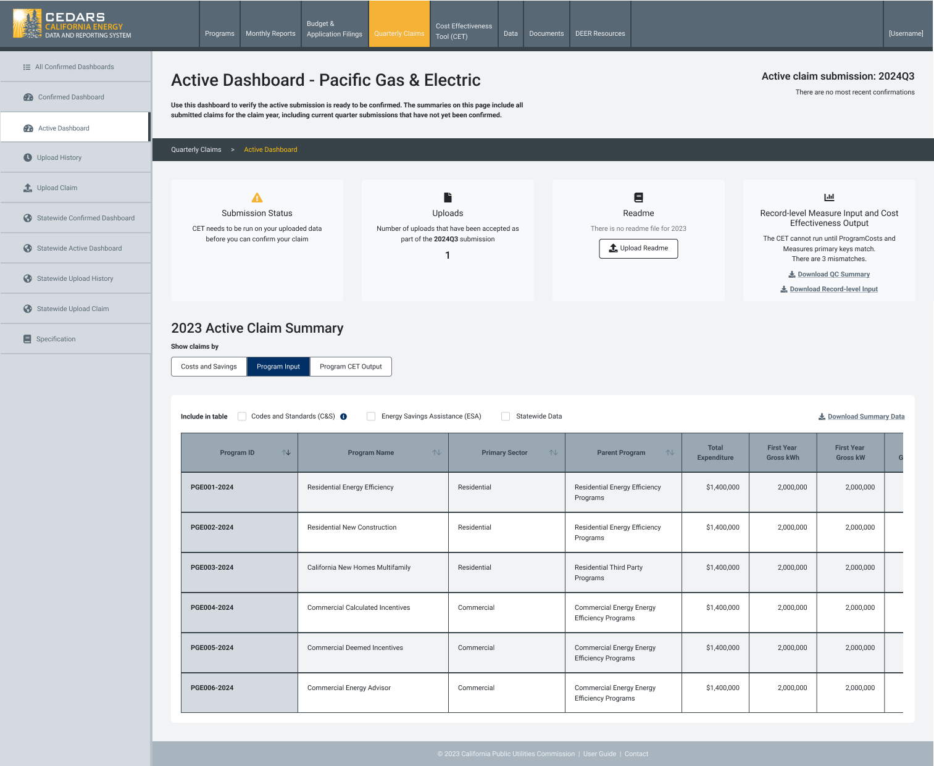Sort by Primary Sector column arrows
This screenshot has height=766, width=934.
point(553,452)
